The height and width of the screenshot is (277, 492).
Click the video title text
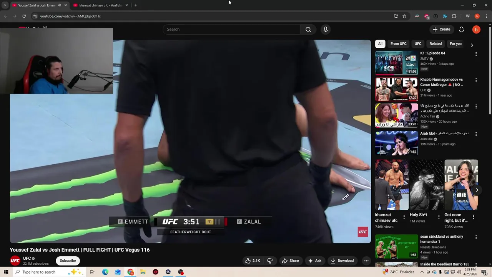[x=80, y=250]
